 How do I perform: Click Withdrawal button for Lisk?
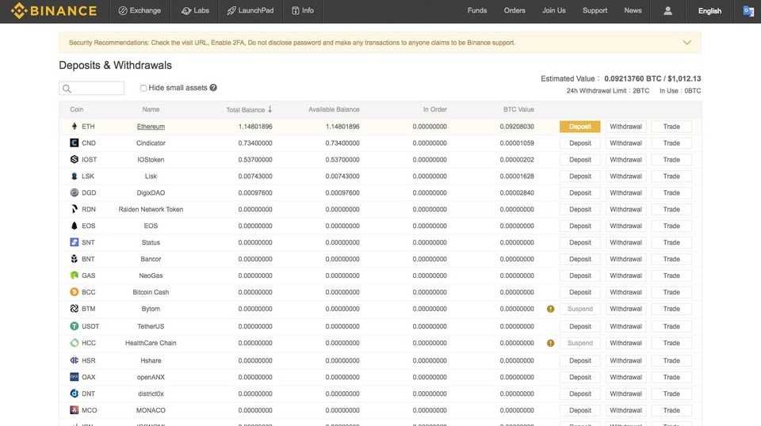point(625,177)
